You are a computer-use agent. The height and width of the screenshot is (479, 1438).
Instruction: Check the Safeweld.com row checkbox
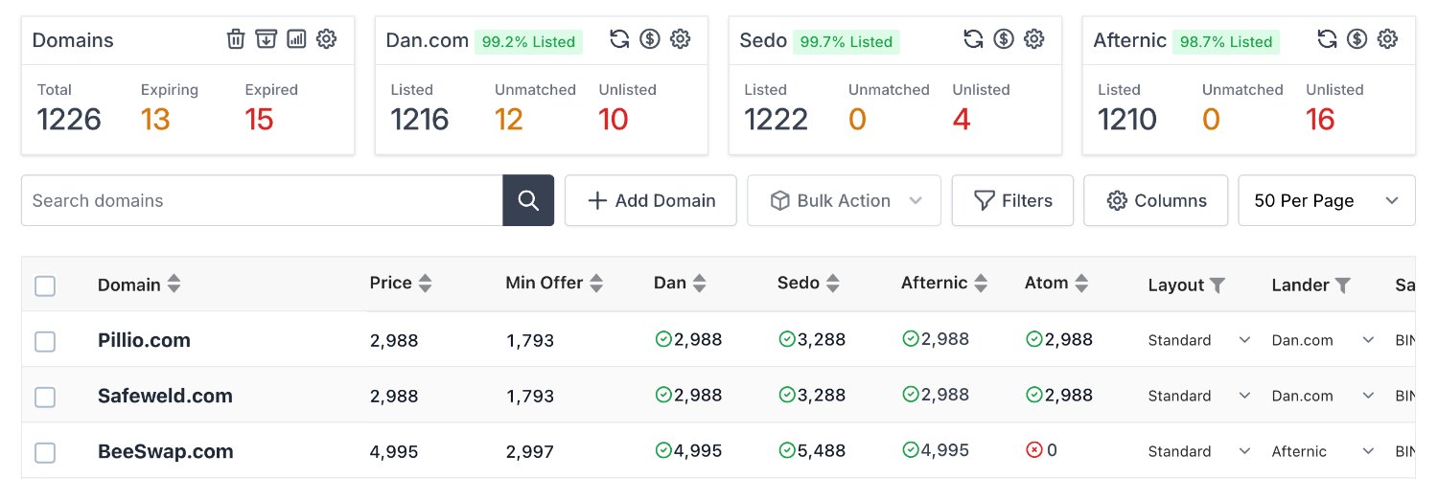[45, 397]
